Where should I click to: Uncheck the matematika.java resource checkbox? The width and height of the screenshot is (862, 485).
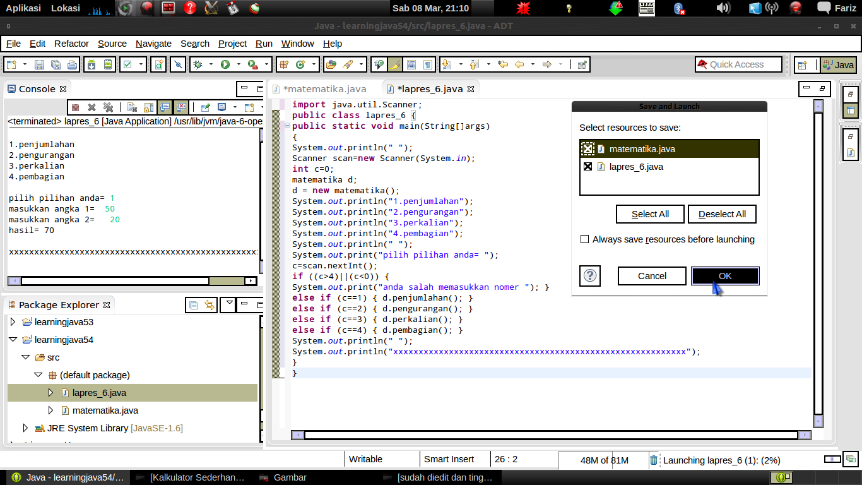[x=587, y=149]
